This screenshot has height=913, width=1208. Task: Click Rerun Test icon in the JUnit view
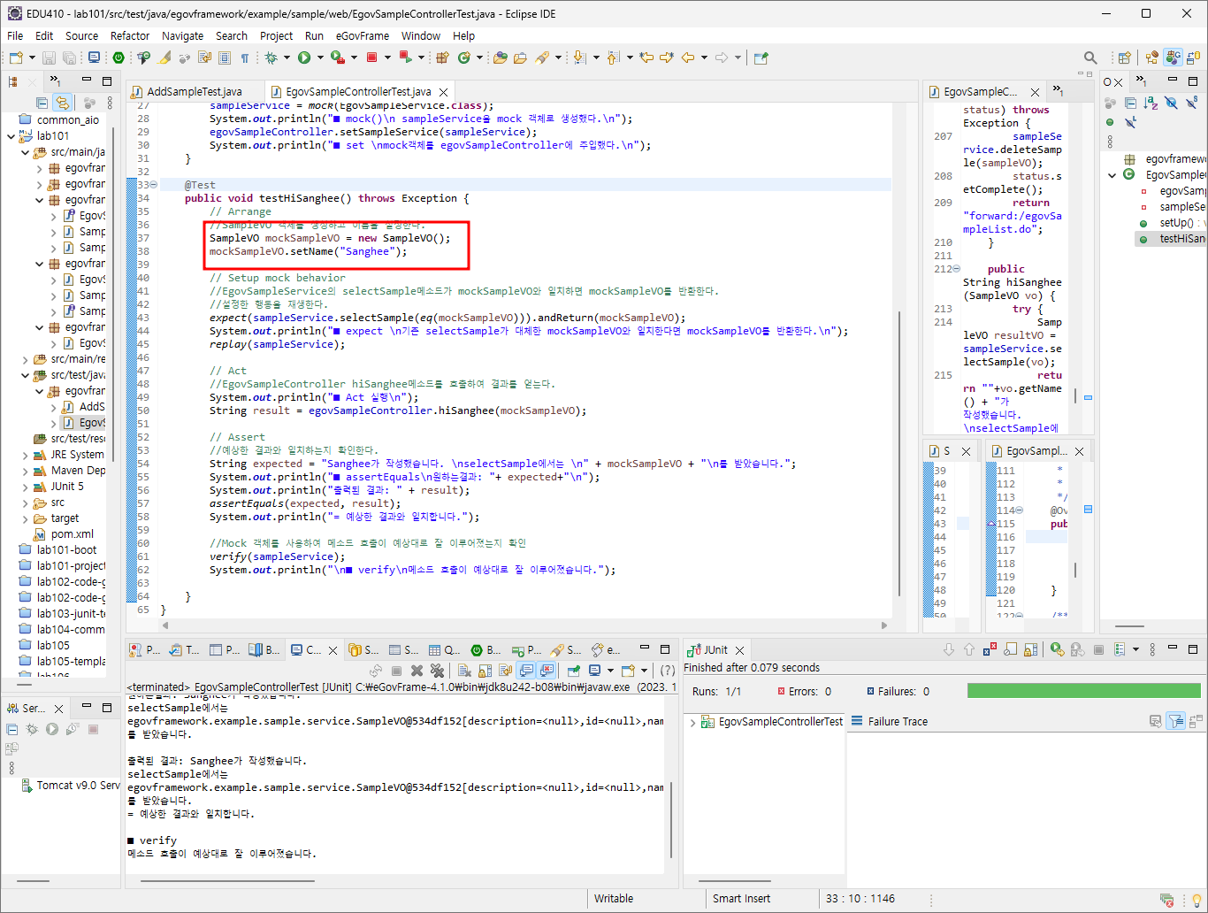pyautogui.click(x=1057, y=649)
